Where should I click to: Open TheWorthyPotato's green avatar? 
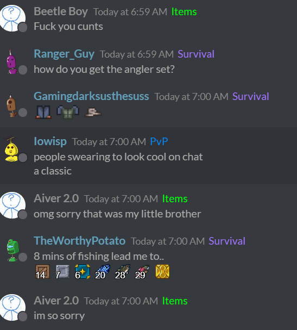point(12,250)
